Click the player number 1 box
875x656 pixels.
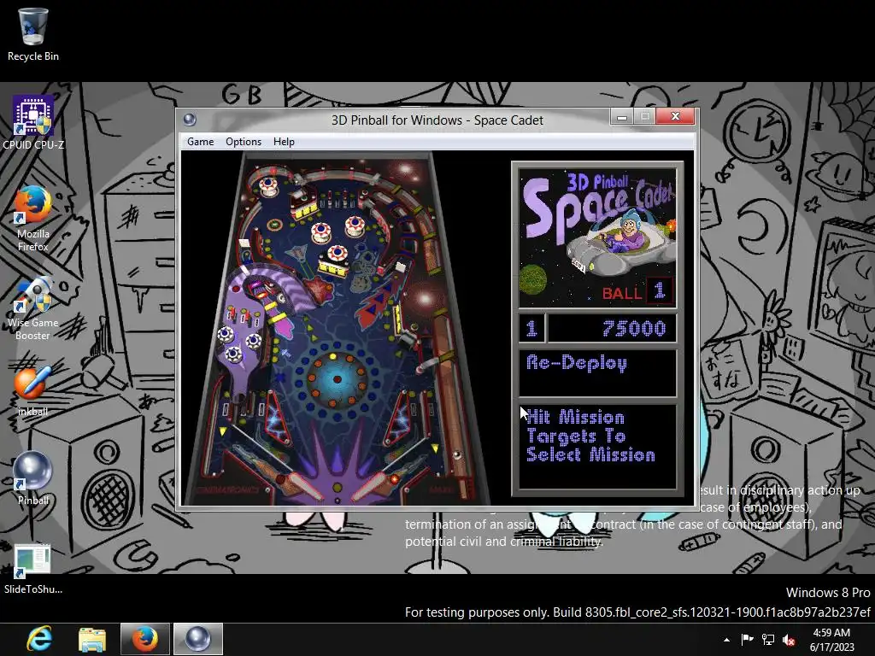pos(531,329)
